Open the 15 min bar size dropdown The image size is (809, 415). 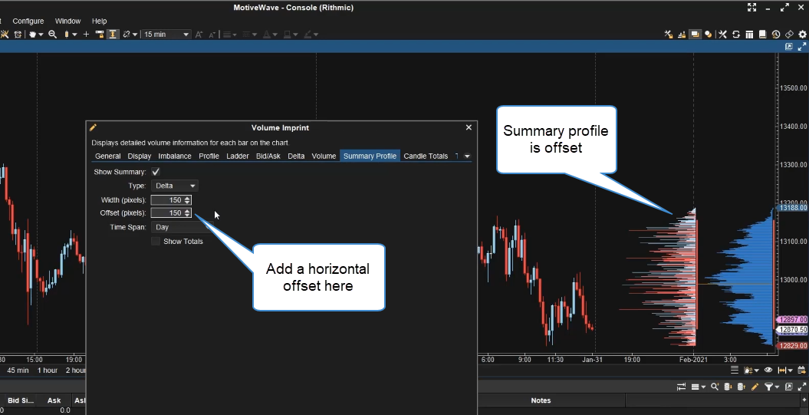166,35
